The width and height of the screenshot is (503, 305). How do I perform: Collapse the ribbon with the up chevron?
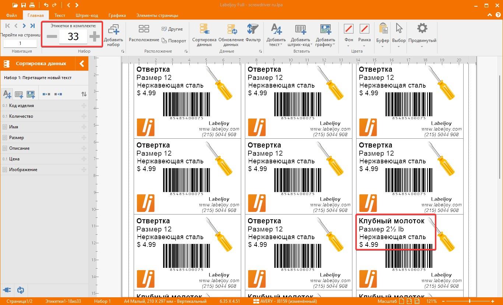pyautogui.click(x=489, y=15)
